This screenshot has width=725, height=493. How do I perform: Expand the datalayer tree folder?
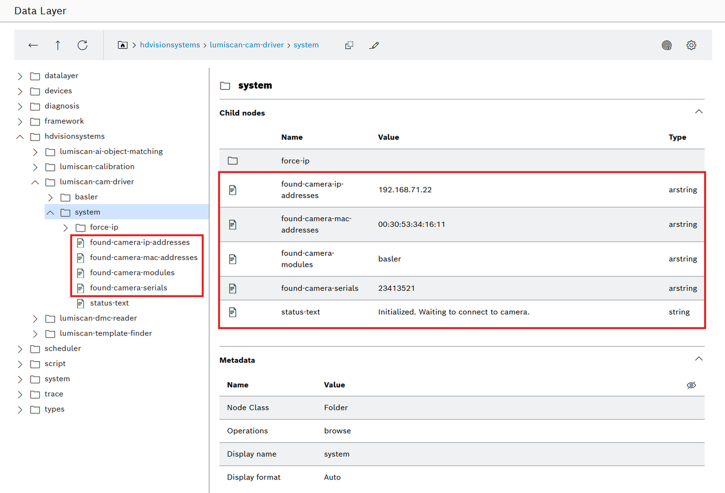pyautogui.click(x=20, y=76)
